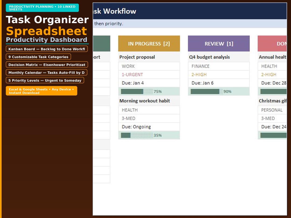
Task: Click the 1-URGENT priority cell
Action: coord(149,75)
